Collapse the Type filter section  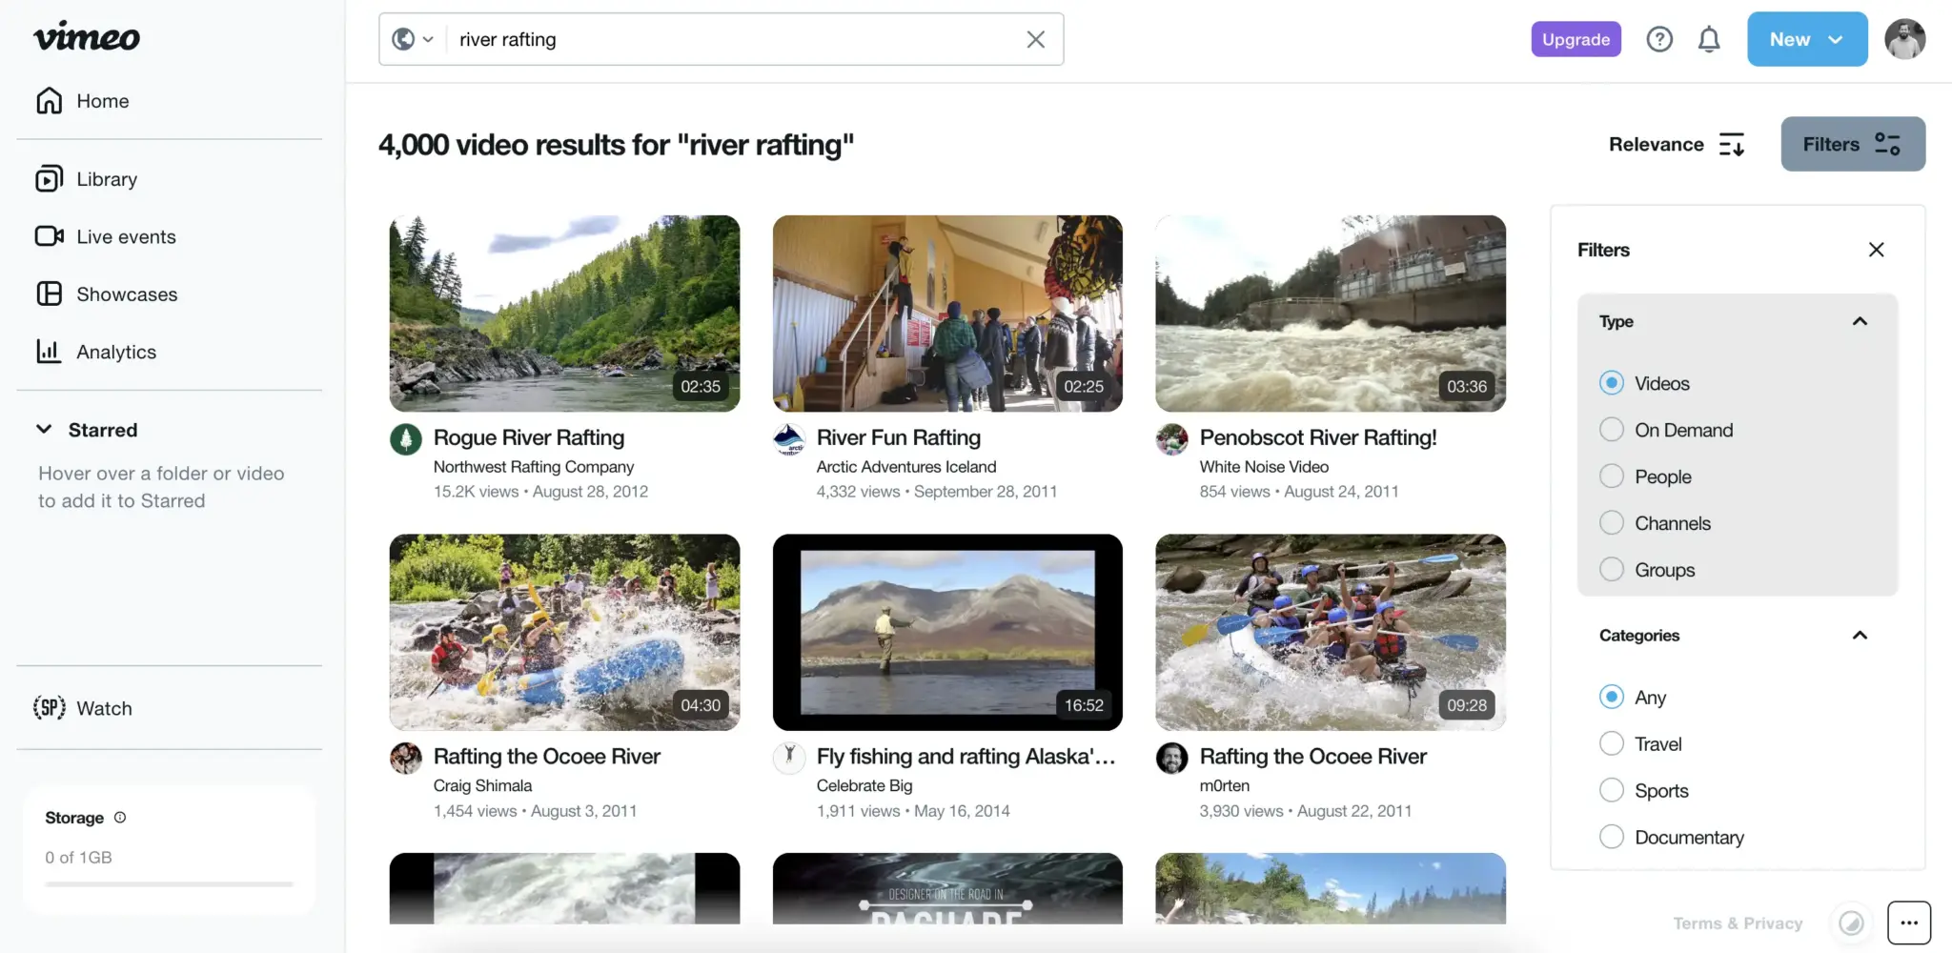point(1860,321)
